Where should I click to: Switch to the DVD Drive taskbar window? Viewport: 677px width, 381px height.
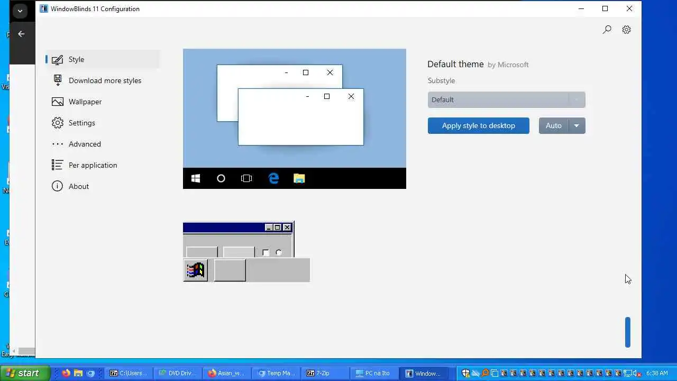pos(178,373)
